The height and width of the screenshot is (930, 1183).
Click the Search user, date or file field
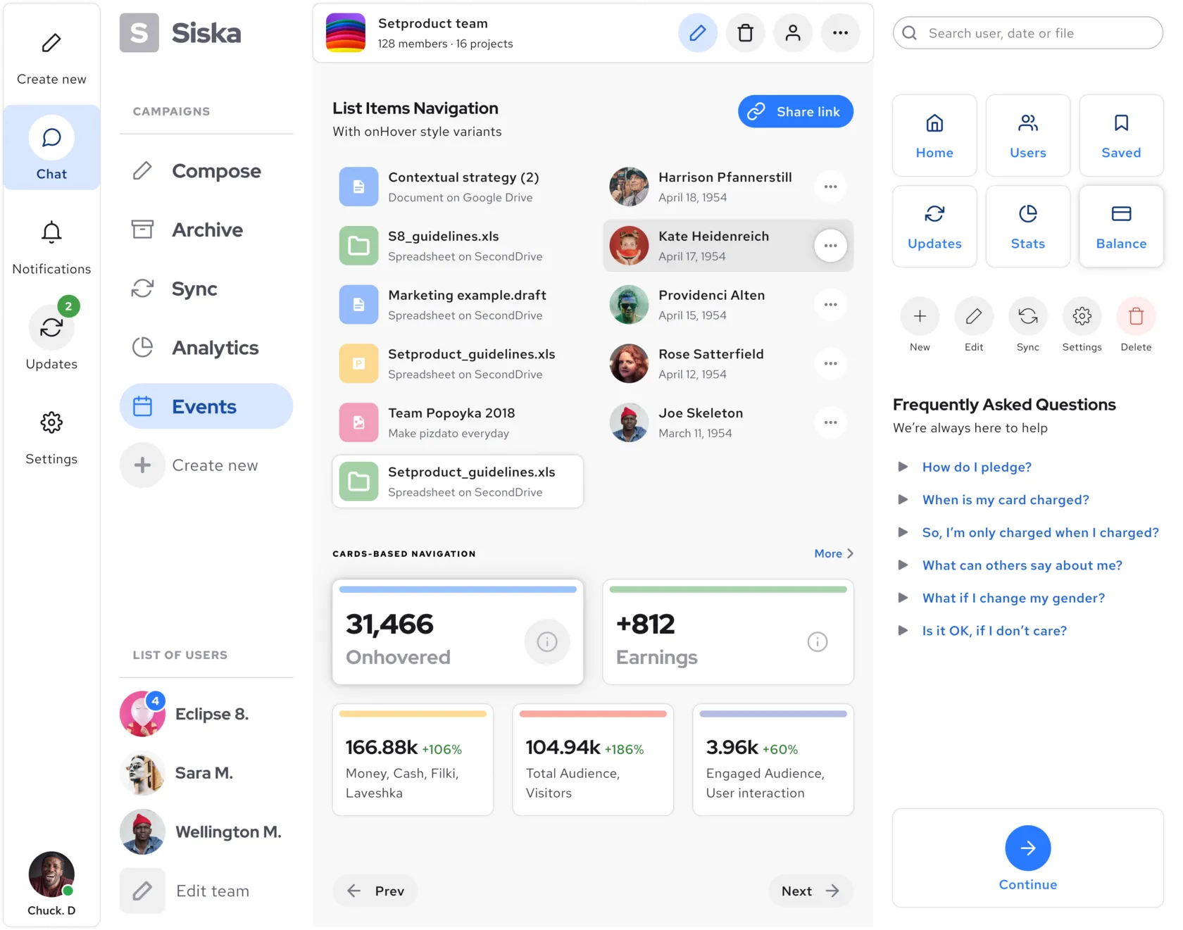click(1027, 33)
